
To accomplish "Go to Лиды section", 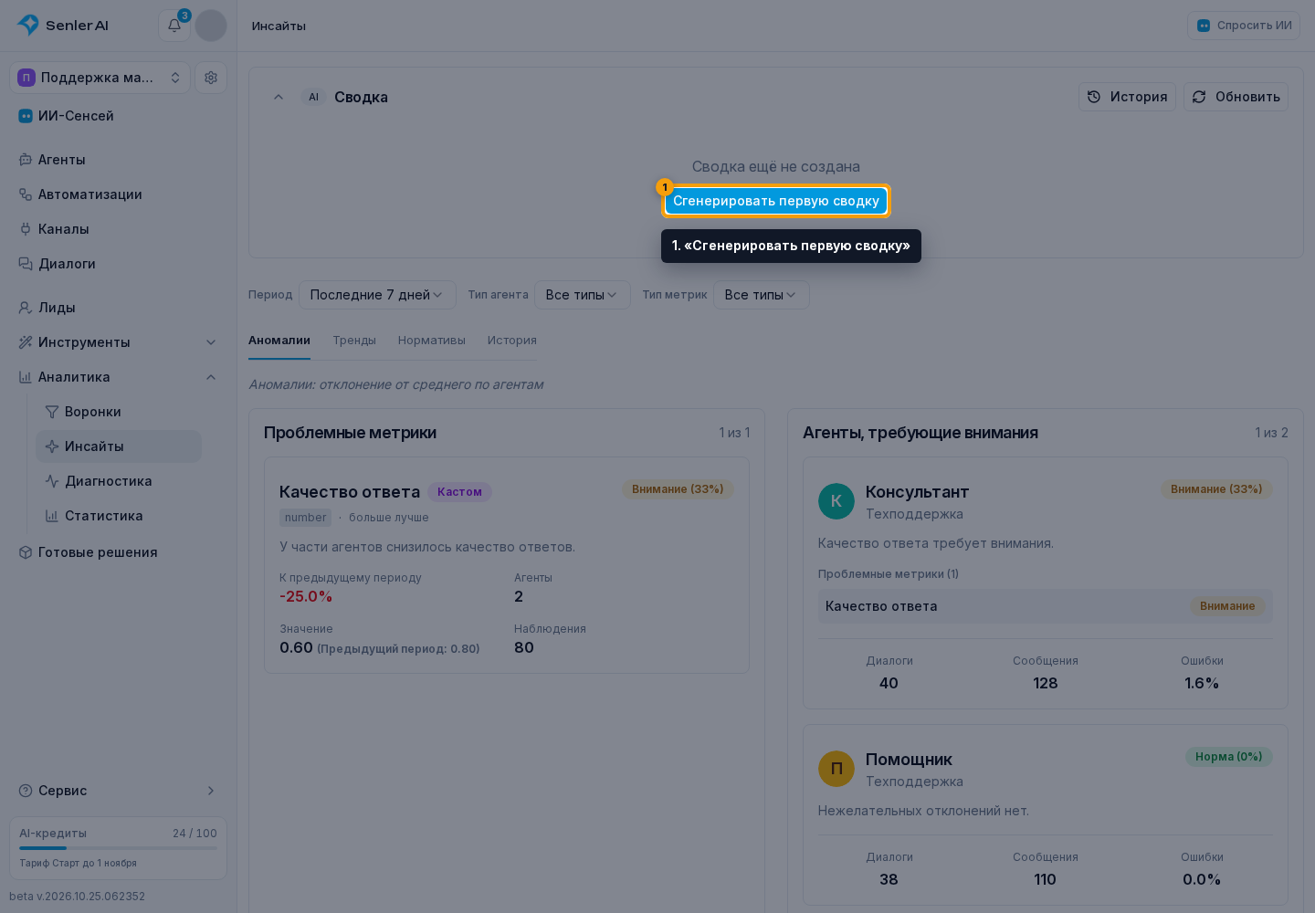I will click(118, 308).
